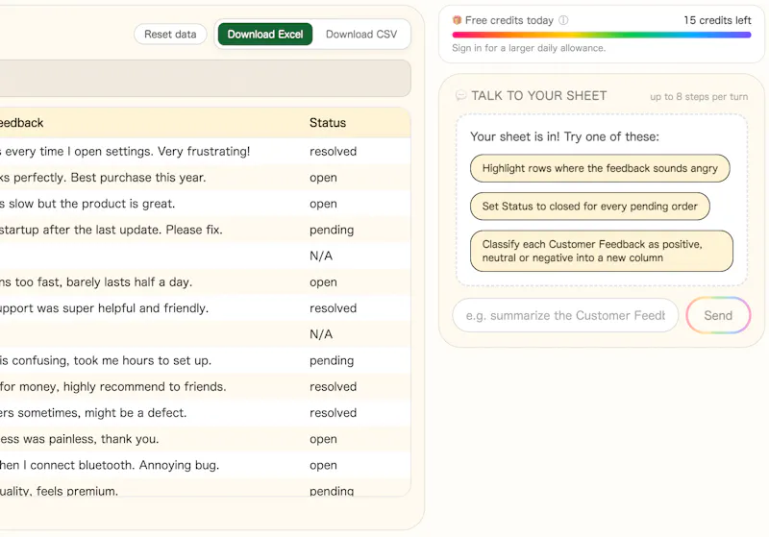Click the info icon beside Free credits today
This screenshot has width=769, height=537.
[563, 20]
